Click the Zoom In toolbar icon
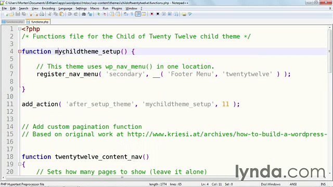Screen dimensions: 333x187 click(x=98, y=14)
